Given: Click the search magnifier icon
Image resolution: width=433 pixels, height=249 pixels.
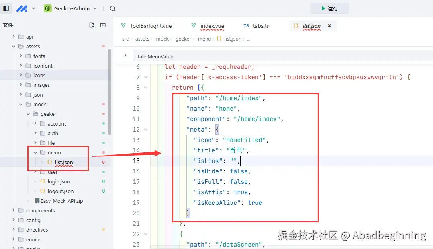Looking at the screenshot, I should [x=112, y=8].
